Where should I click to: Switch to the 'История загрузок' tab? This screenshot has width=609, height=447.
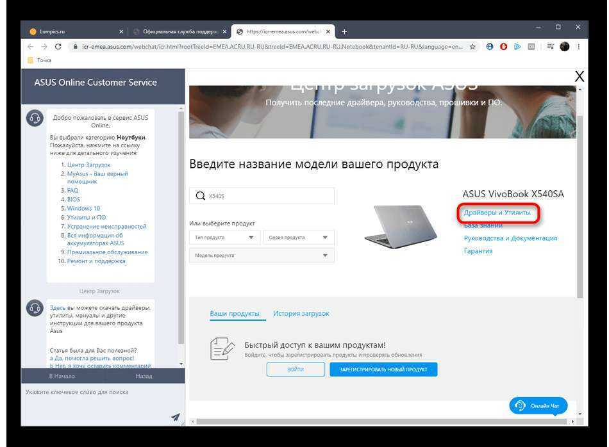pyautogui.click(x=301, y=314)
